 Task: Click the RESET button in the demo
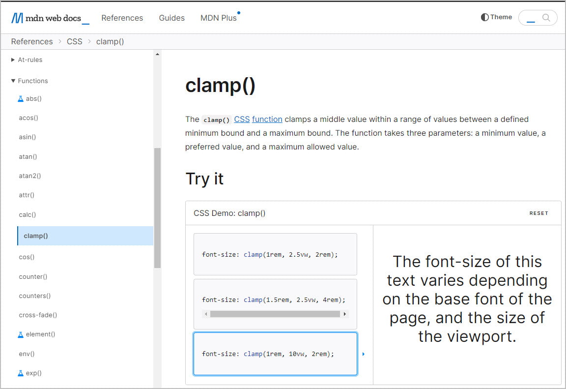click(x=539, y=213)
